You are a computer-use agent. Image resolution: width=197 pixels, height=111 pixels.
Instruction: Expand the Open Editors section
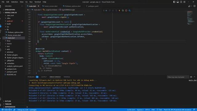(14, 10)
